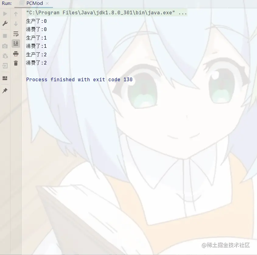Click the Print console icon
This screenshot has height=255, width=257.
coord(16,54)
